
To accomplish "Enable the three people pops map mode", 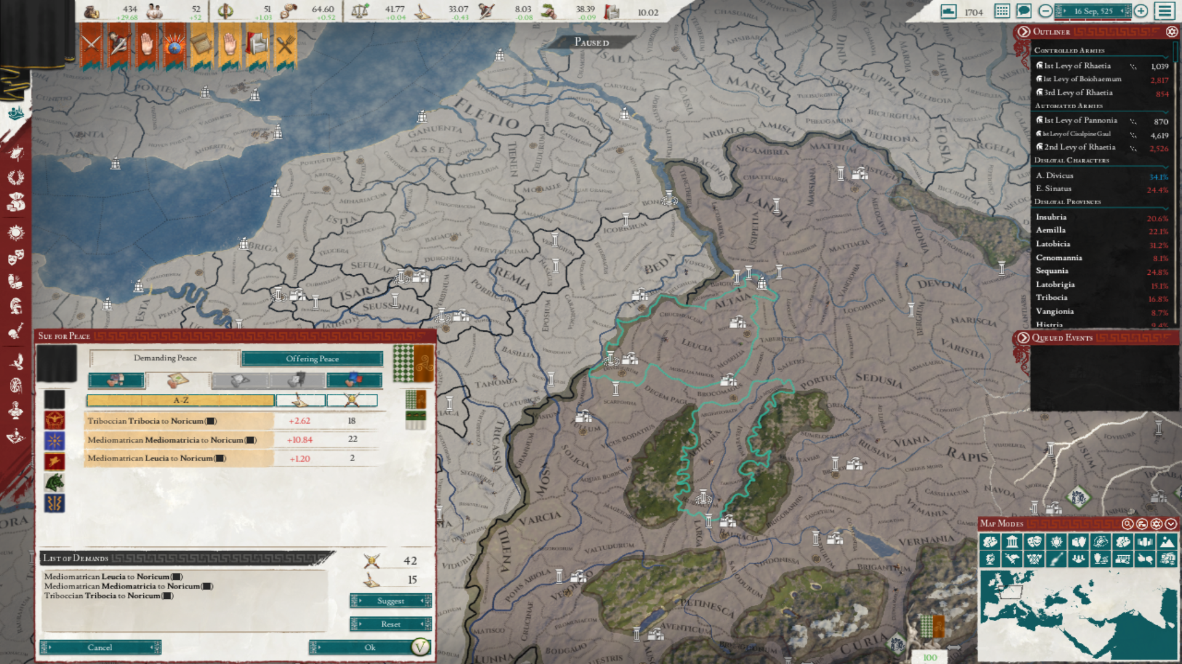I will [x=1079, y=559].
